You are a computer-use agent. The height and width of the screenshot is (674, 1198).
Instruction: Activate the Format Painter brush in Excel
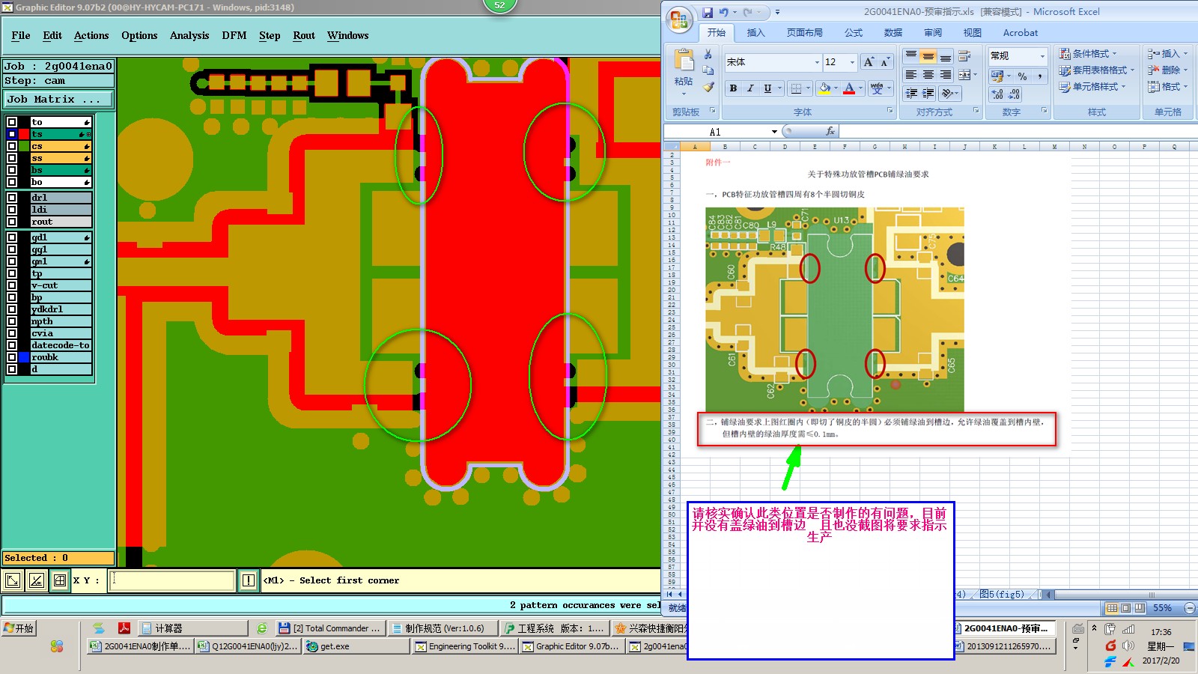pyautogui.click(x=708, y=87)
